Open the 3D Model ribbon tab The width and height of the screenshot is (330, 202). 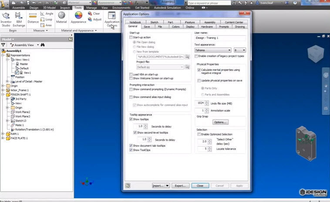click(x=49, y=7)
